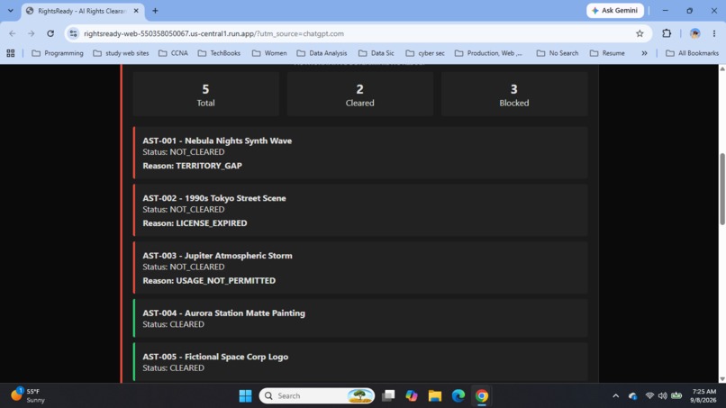Image resolution: width=726 pixels, height=408 pixels.
Task: Open the volume speaker tray icon
Action: 663,396
